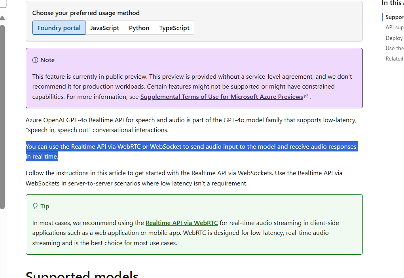Click the Note heading label
The width and height of the screenshot is (404, 278).
point(47,60)
